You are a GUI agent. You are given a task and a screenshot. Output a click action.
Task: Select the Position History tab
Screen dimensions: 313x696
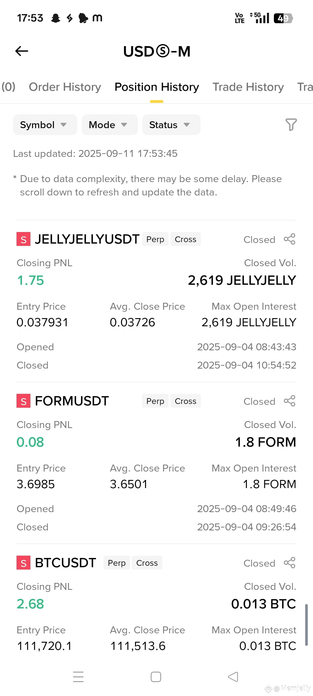tap(157, 87)
